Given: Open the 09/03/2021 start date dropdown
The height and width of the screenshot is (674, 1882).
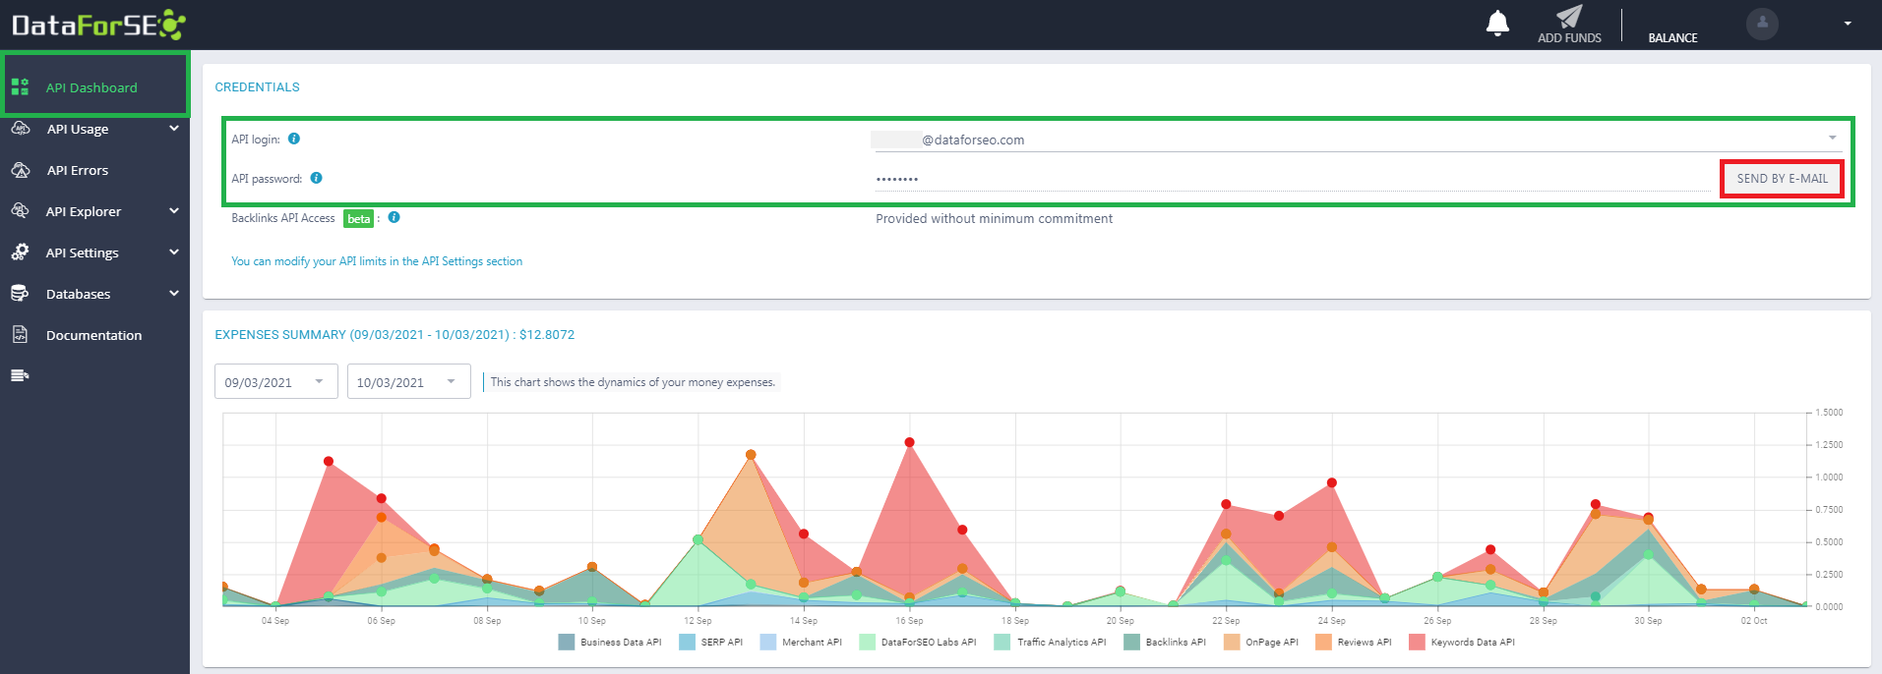Looking at the screenshot, I should [x=276, y=382].
